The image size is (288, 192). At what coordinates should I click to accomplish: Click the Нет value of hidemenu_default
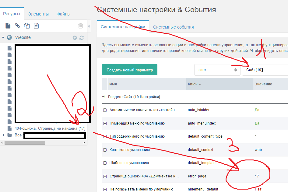258,189
